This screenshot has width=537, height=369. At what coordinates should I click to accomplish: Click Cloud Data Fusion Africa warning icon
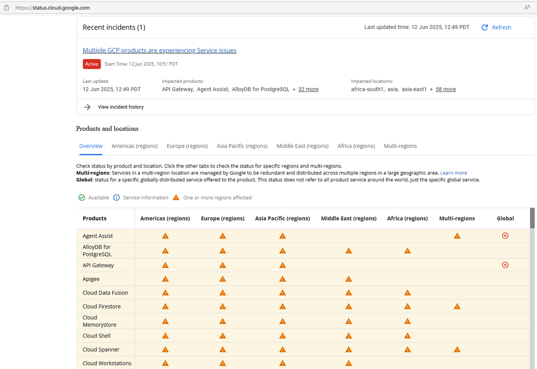coord(407,293)
